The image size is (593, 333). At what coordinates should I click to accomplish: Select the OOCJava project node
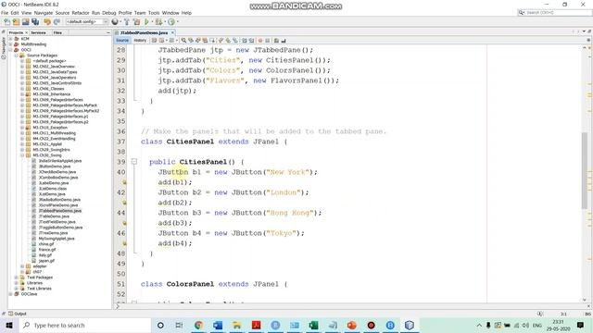click(29, 294)
